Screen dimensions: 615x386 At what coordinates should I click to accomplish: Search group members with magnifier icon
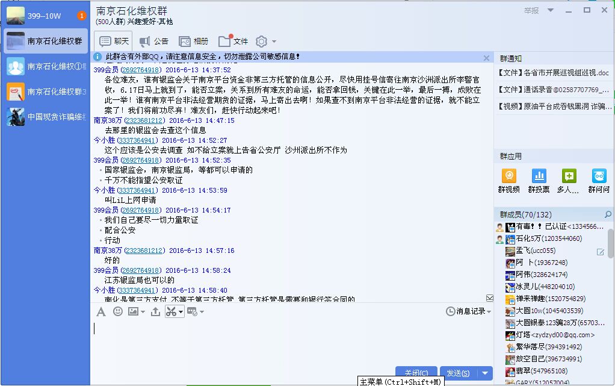point(608,214)
